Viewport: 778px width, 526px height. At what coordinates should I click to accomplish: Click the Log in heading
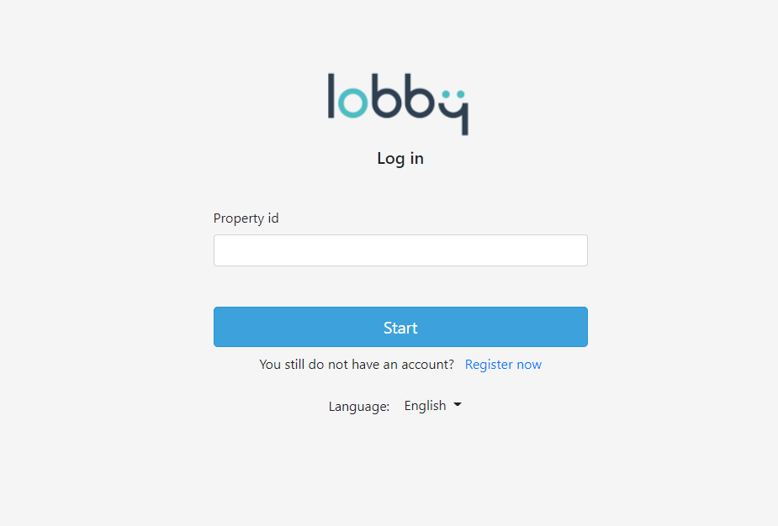click(400, 159)
